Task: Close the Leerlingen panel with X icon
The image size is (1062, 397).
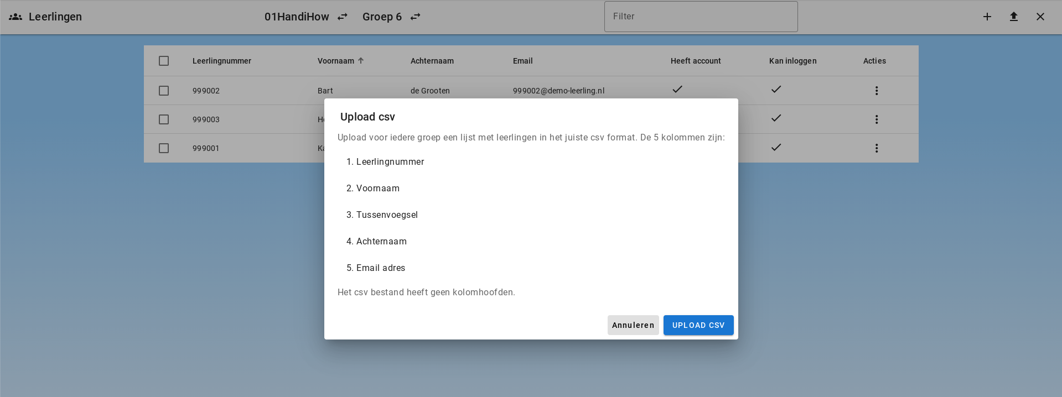Action: (1040, 17)
